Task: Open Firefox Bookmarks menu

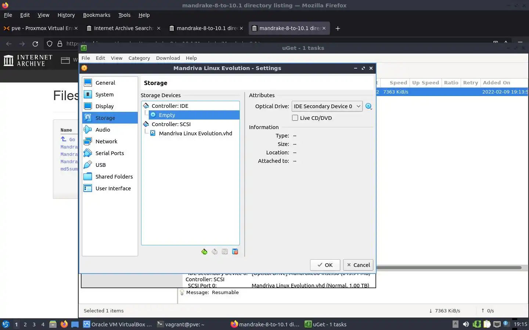Action: point(97,15)
